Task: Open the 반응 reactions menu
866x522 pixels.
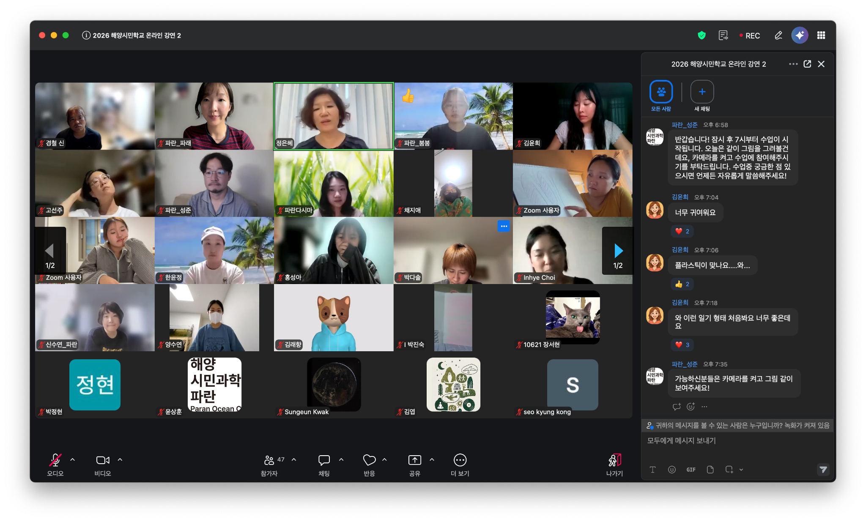Action: (x=369, y=465)
